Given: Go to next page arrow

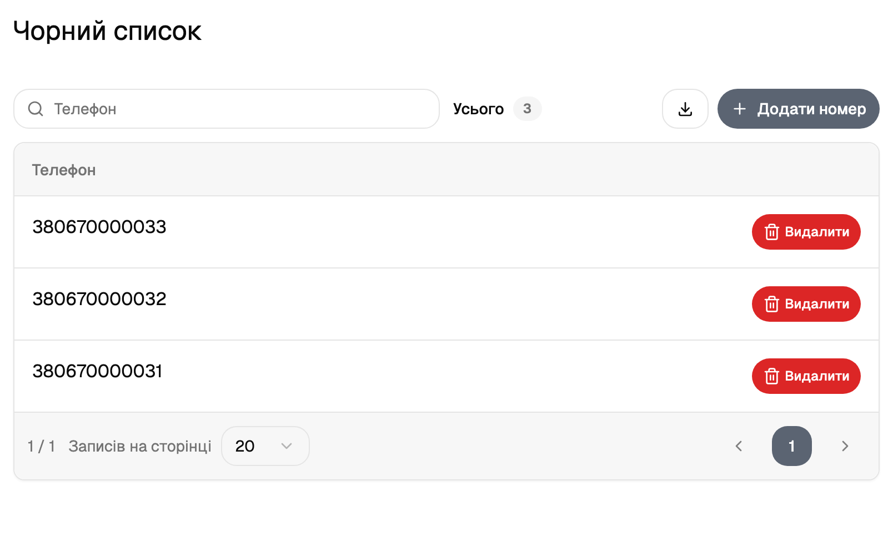Looking at the screenshot, I should pyautogui.click(x=845, y=446).
